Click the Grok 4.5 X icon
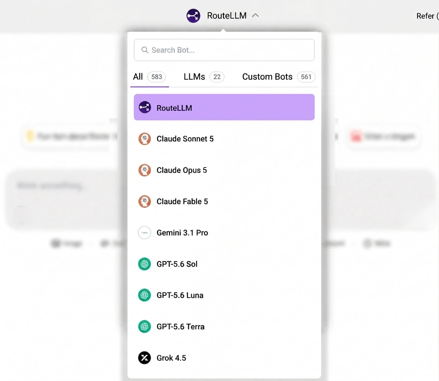Viewport: 439px width, 381px height. 144,358
